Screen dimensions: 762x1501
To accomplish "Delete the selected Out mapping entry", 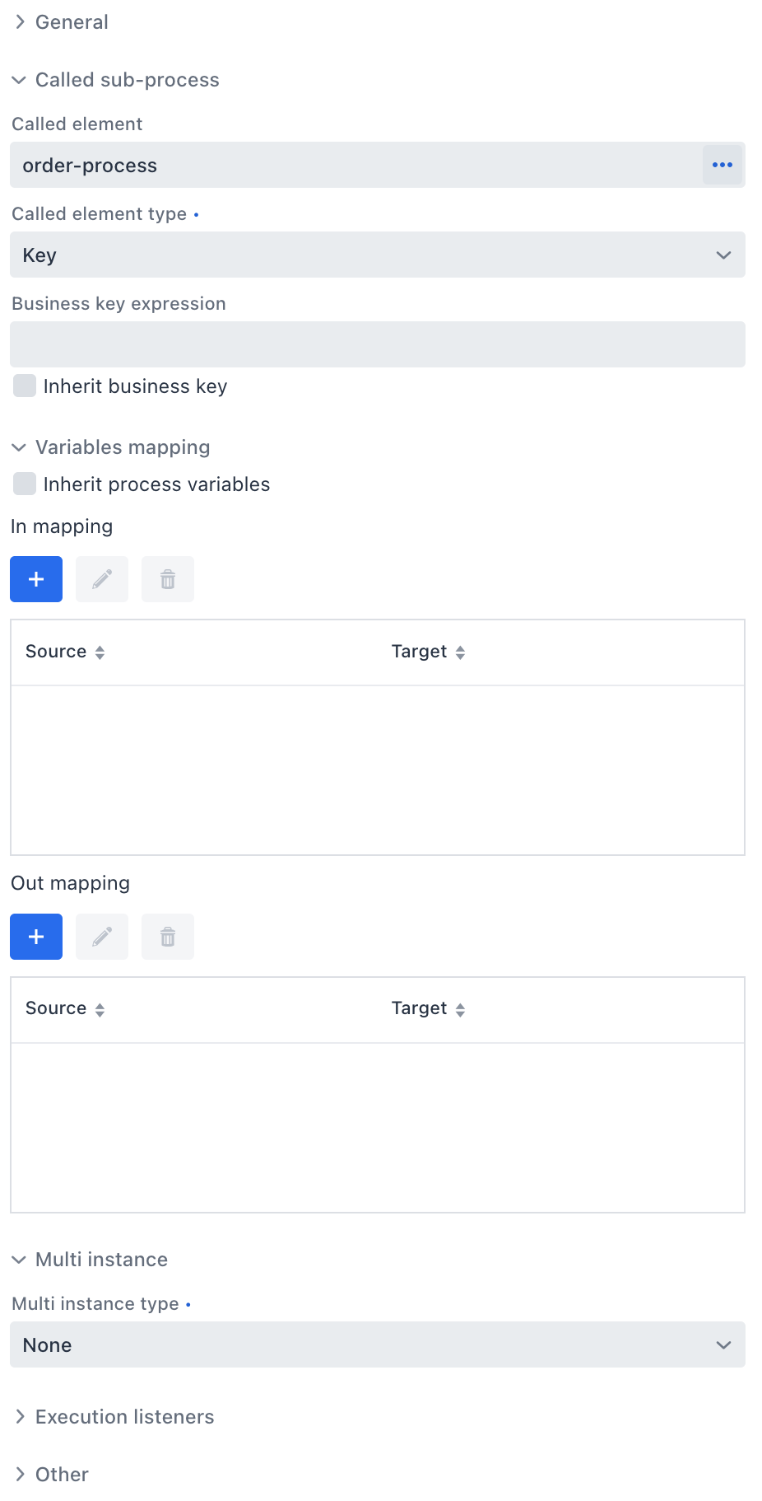I will click(167, 937).
